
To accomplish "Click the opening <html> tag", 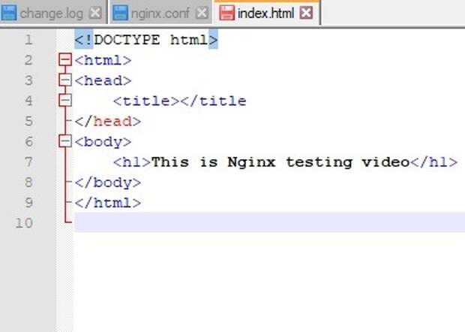I will pos(103,60).
